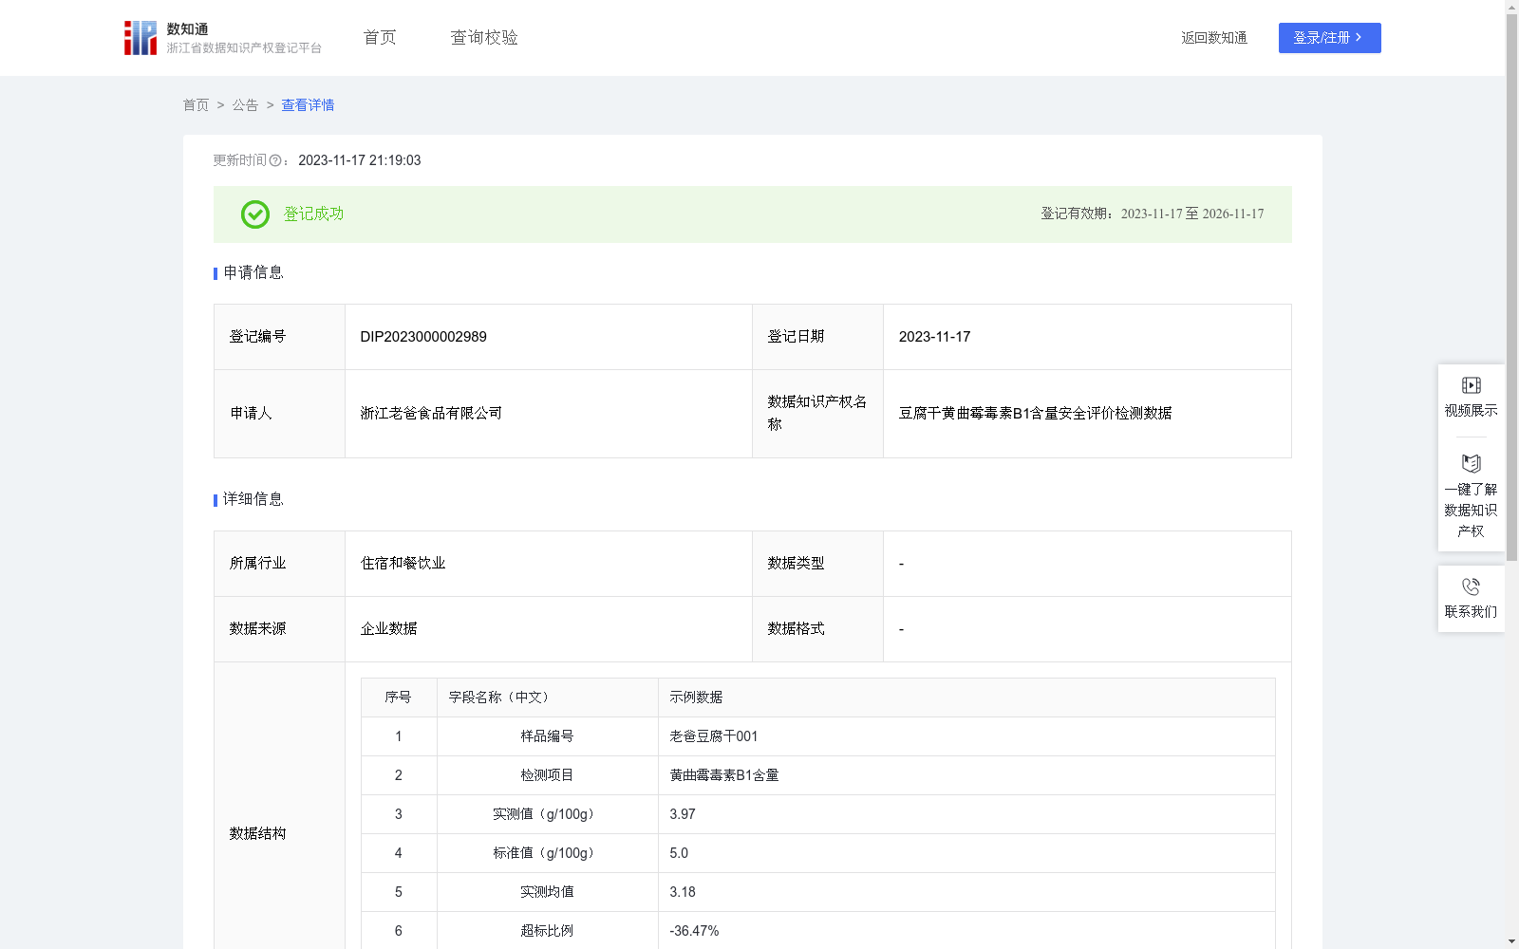Click 查看详情 breadcrumb
The image size is (1519, 949).
point(308,105)
